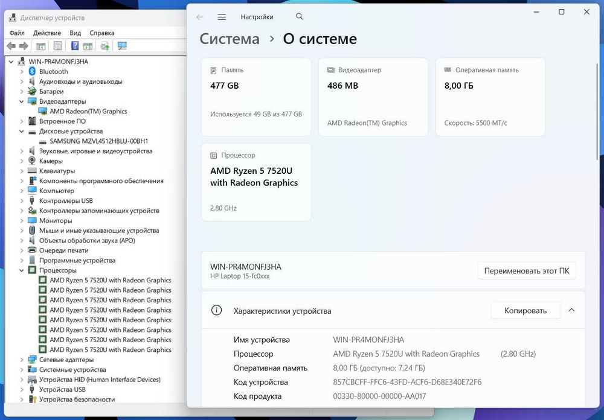The image size is (604, 420).
Task: Select AMD Radeon(TM) Graphics device in tree
Action: [88, 111]
